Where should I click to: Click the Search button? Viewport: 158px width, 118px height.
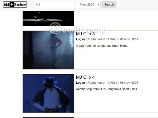point(109,4)
